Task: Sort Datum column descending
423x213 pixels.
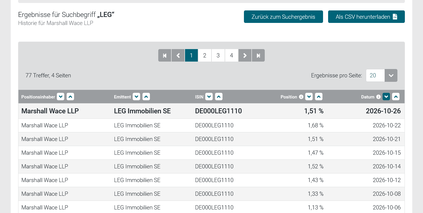Action: pyautogui.click(x=386, y=97)
